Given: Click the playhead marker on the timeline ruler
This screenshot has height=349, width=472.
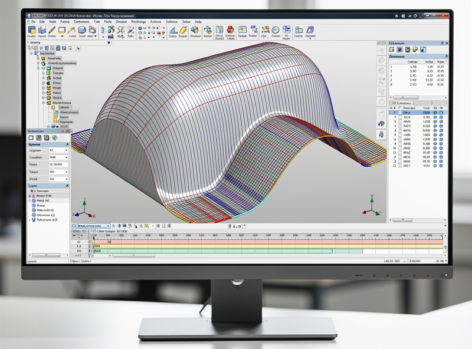Looking at the screenshot, I should pos(94,238).
